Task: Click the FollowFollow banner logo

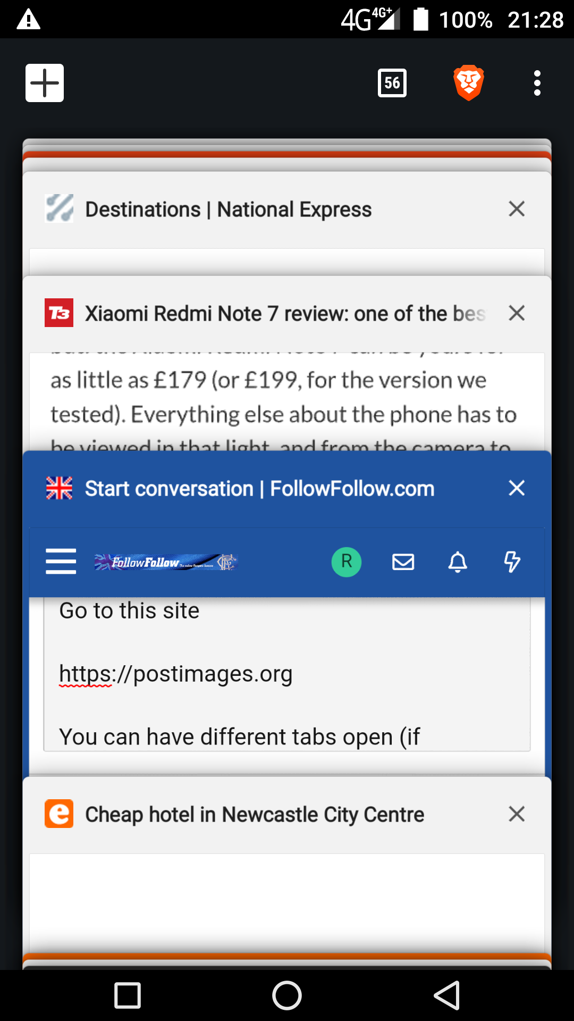Action: coord(166,562)
